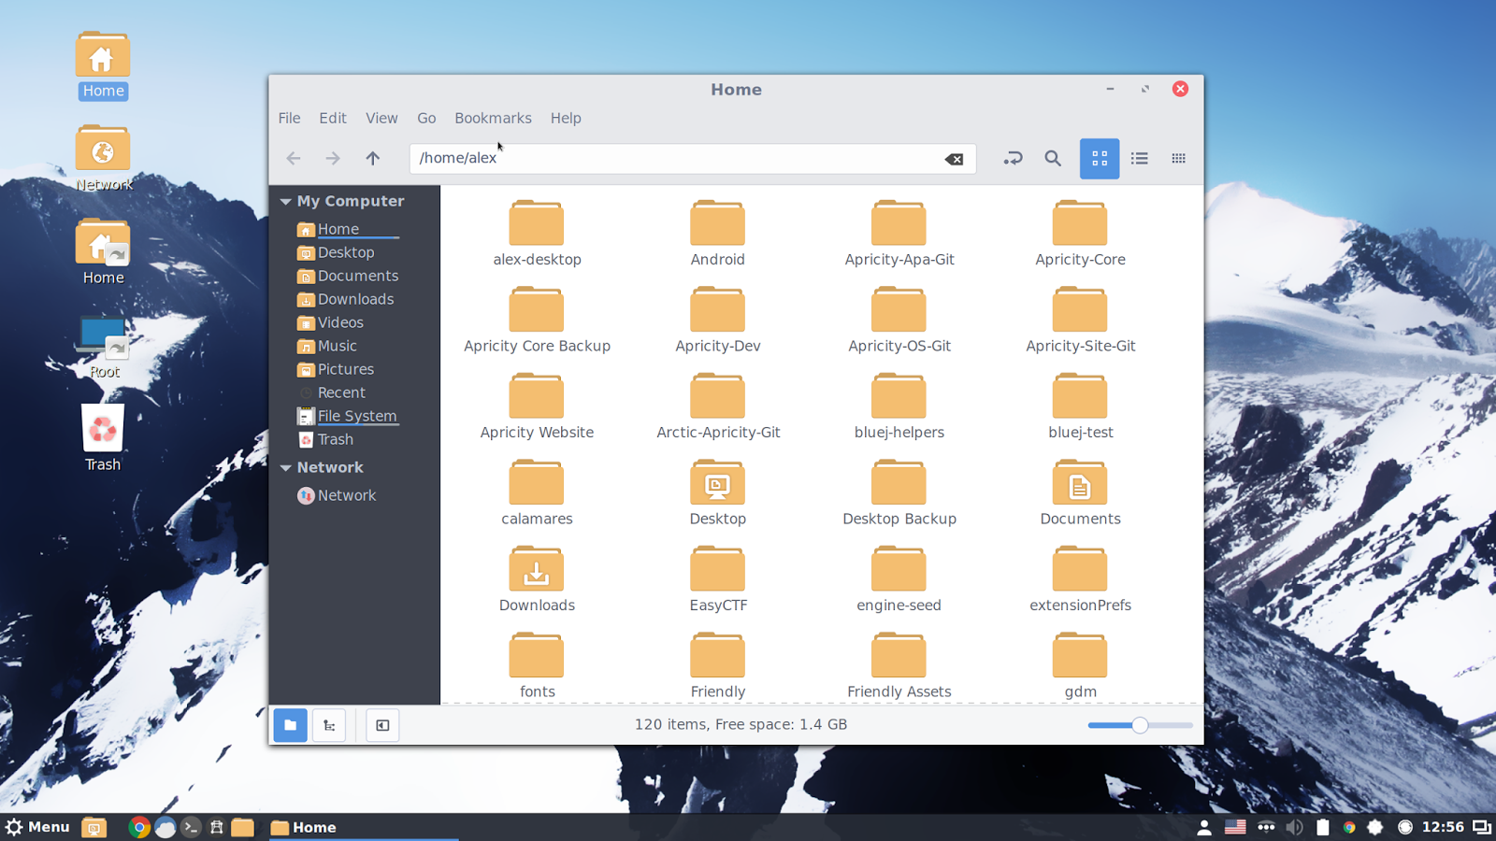Click the back navigation arrow
1496x841 pixels.
(x=294, y=158)
